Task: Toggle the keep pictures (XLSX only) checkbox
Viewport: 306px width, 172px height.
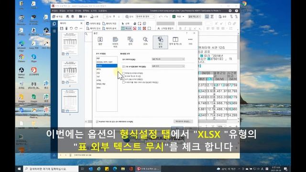Action: click(123, 66)
